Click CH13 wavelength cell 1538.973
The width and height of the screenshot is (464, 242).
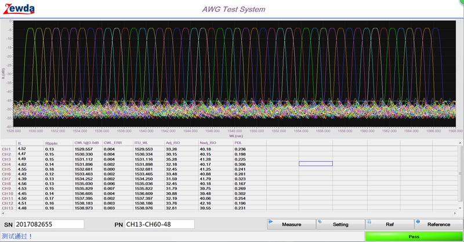[x=84, y=208]
